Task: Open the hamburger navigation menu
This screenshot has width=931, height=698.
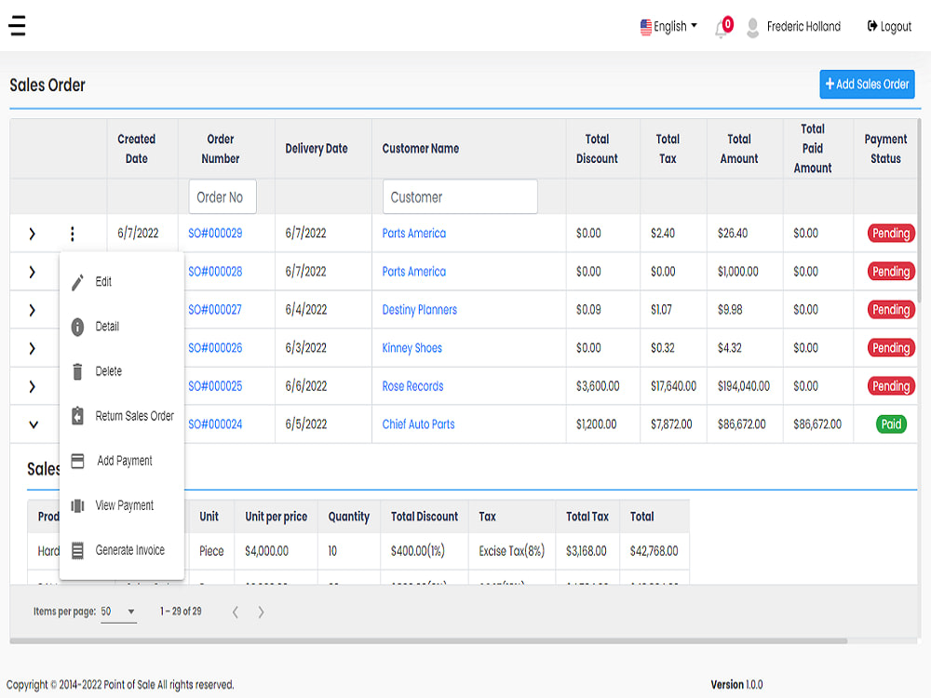Action: click(17, 25)
